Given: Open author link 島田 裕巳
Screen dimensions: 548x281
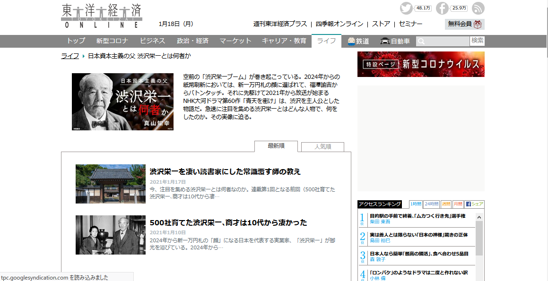Looking at the screenshot, I should coord(380,241).
